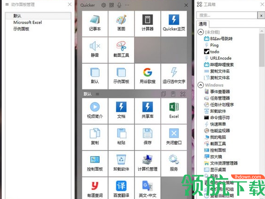The width and height of the screenshot is (265, 199).
Task: Select 文件资源管理器 in toolbox
Action: [221, 163]
